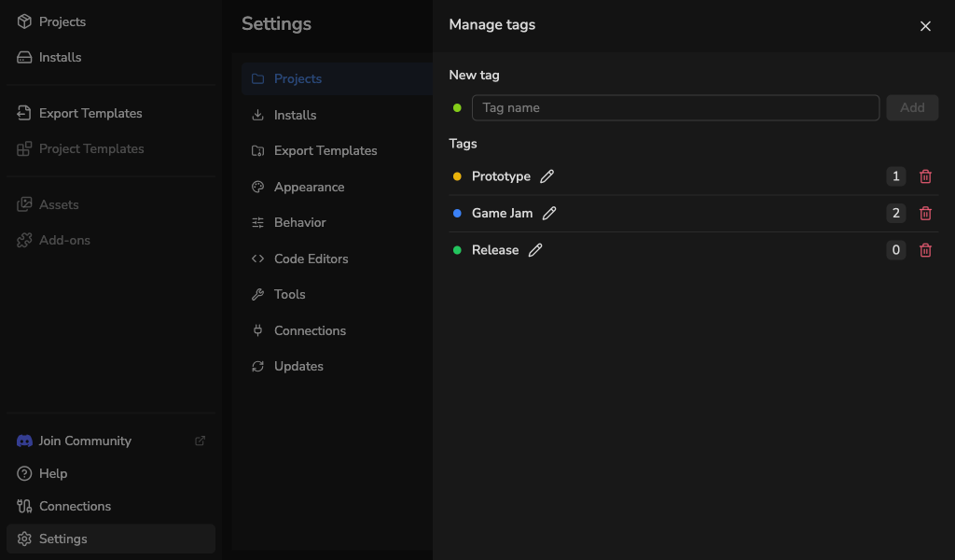
Task: Switch to the Appearance settings tab
Action: (337, 187)
